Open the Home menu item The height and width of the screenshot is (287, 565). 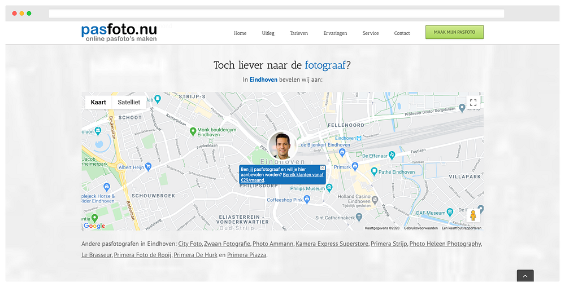(240, 33)
